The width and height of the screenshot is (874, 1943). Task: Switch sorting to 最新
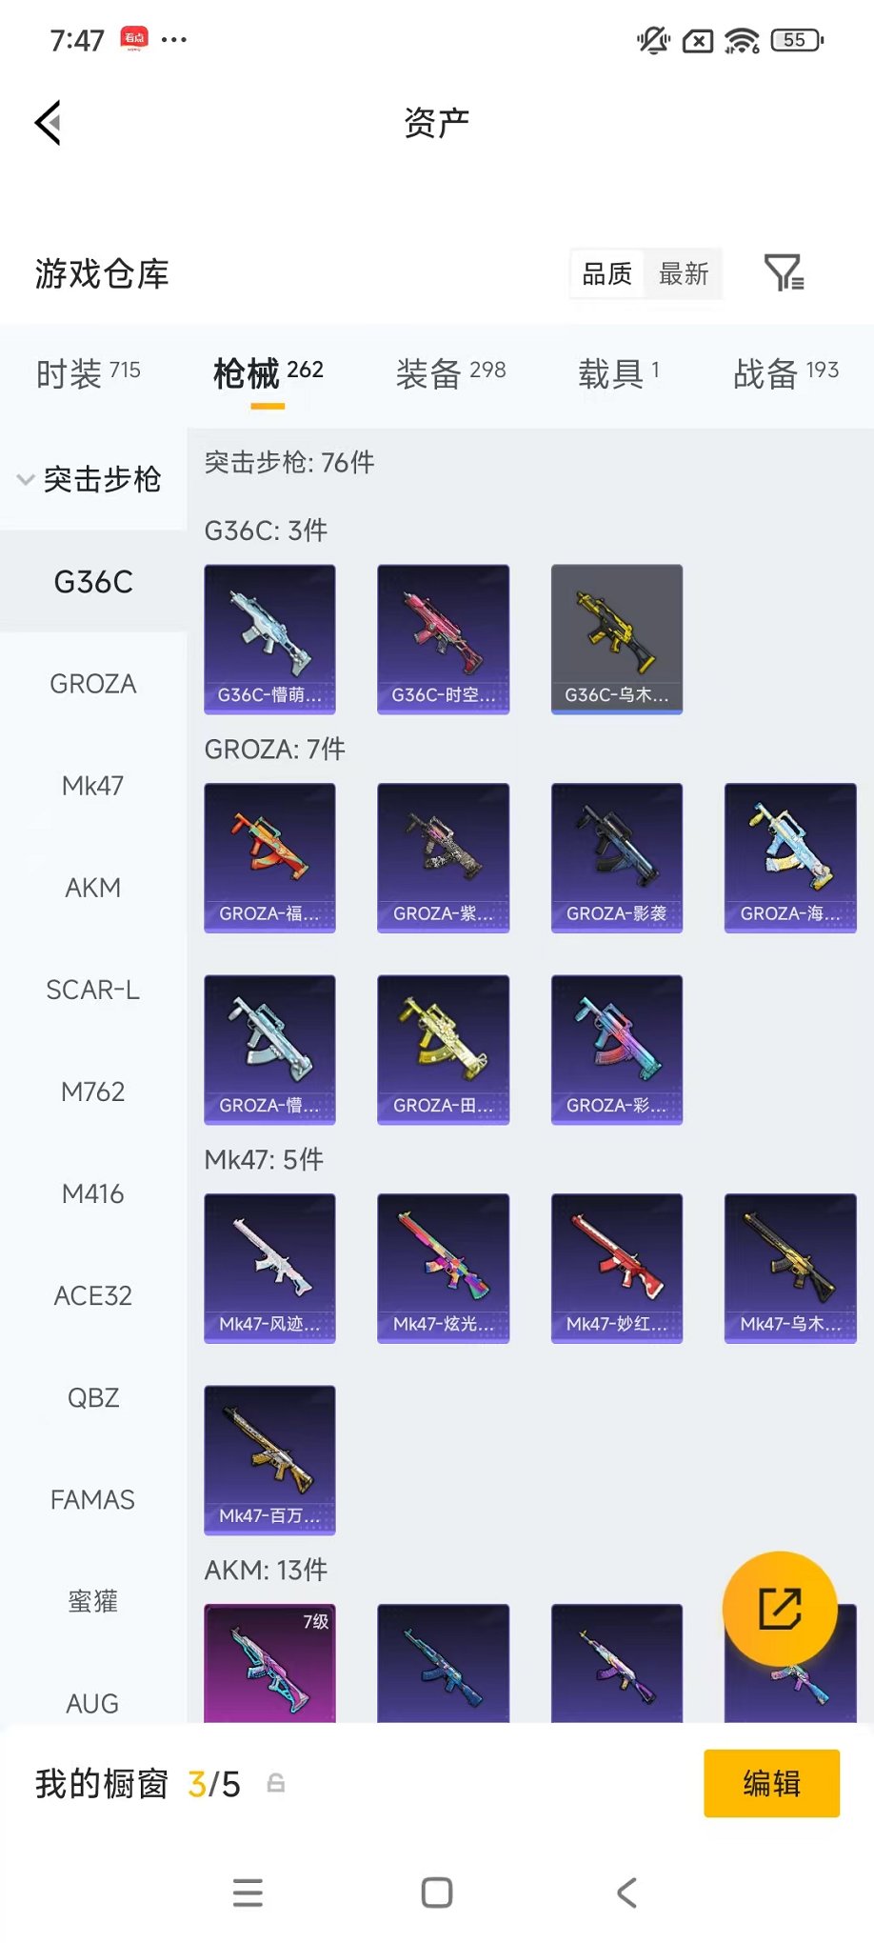click(x=684, y=274)
